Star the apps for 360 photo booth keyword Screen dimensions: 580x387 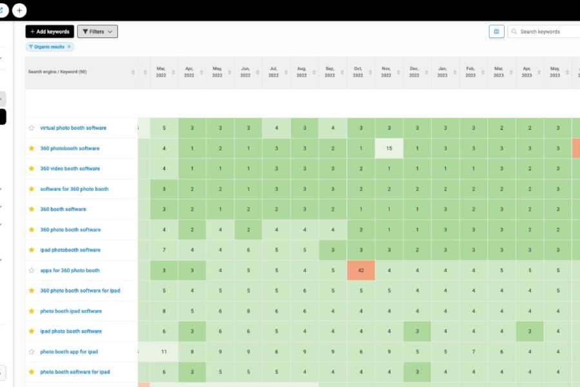pyautogui.click(x=31, y=270)
